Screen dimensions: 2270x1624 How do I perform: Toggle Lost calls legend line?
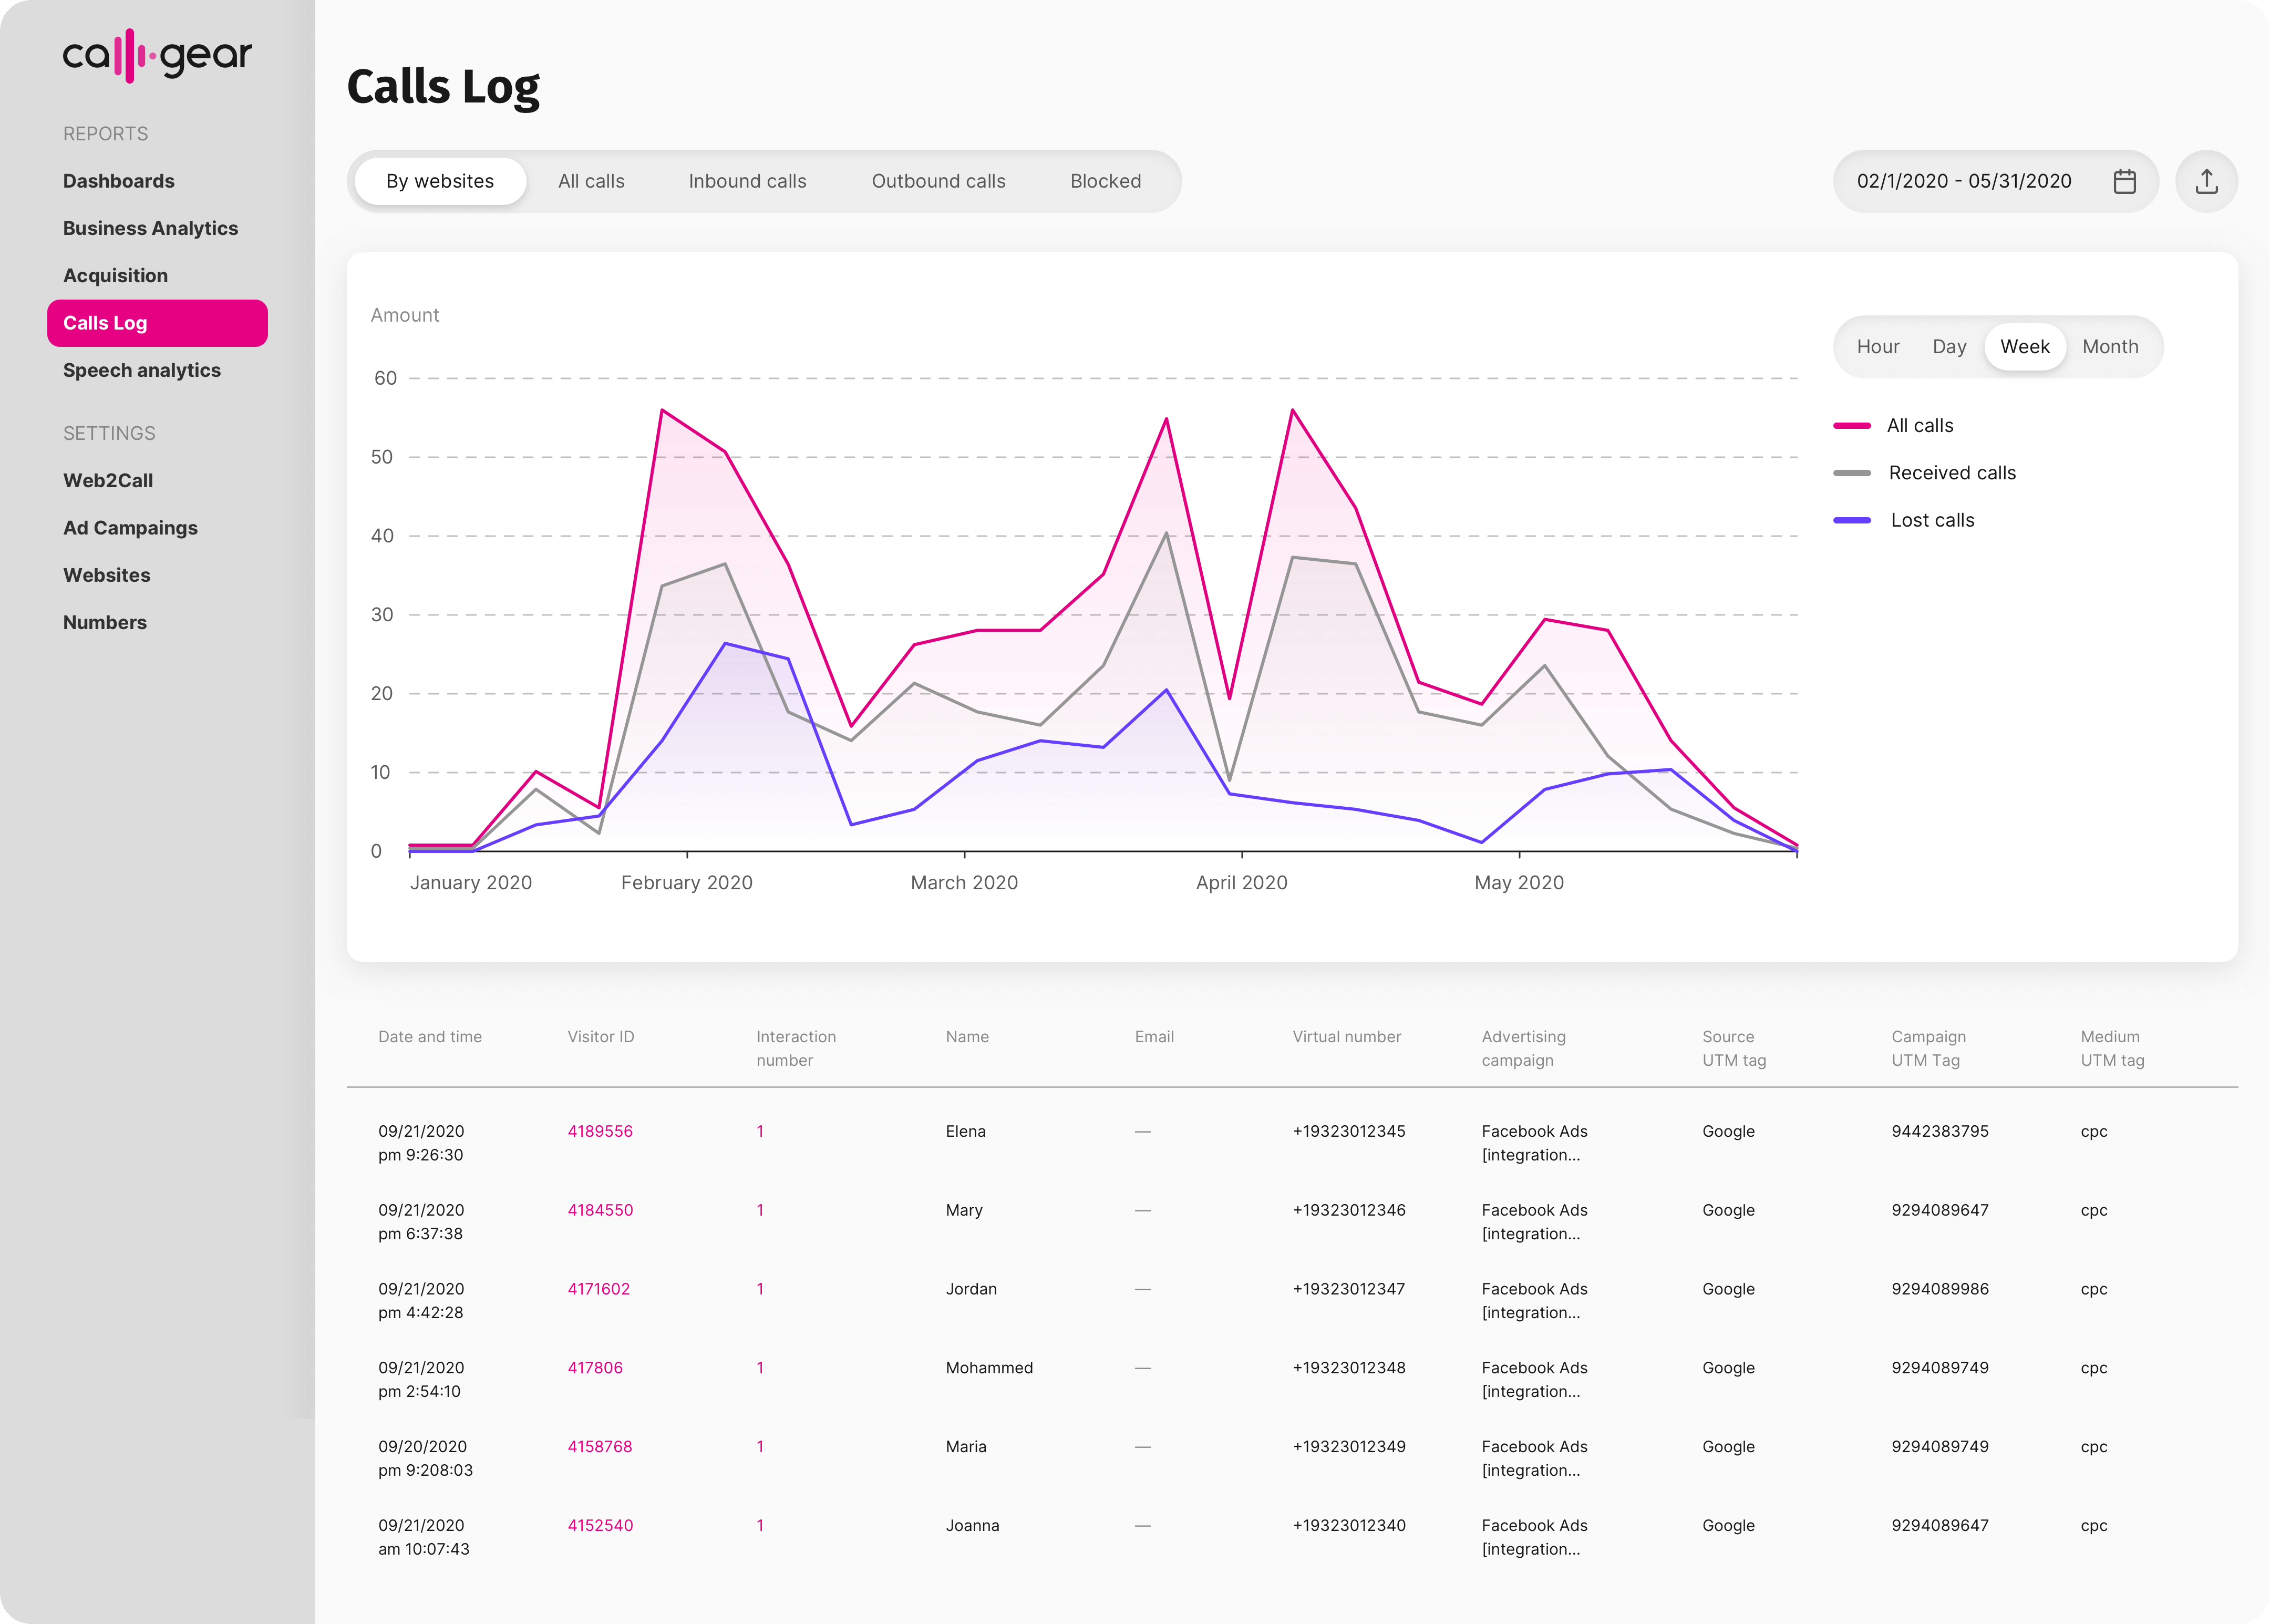tap(1851, 520)
